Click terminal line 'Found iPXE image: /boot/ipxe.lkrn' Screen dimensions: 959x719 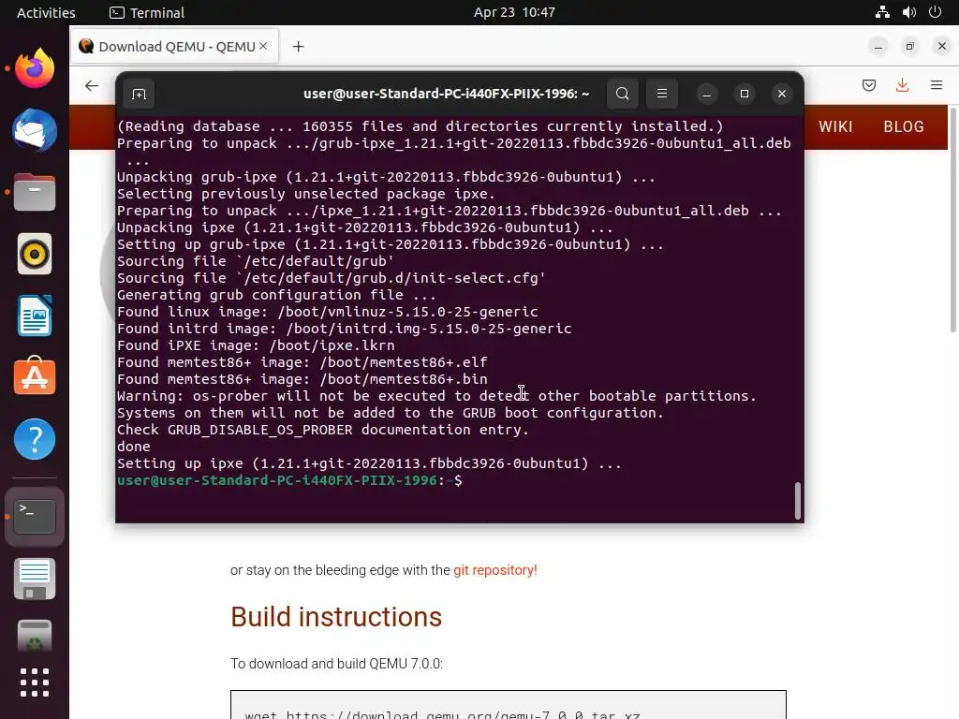pos(256,345)
